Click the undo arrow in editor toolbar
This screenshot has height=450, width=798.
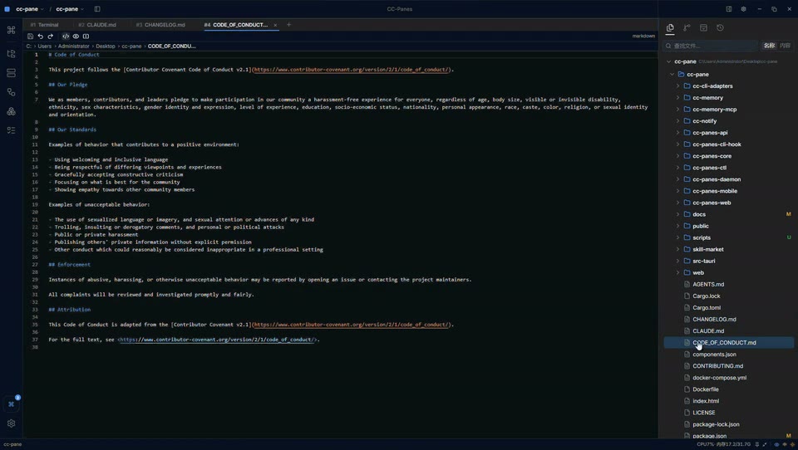(x=41, y=36)
